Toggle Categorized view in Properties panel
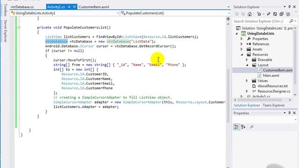This screenshot has width=299, height=168. coord(236,127)
